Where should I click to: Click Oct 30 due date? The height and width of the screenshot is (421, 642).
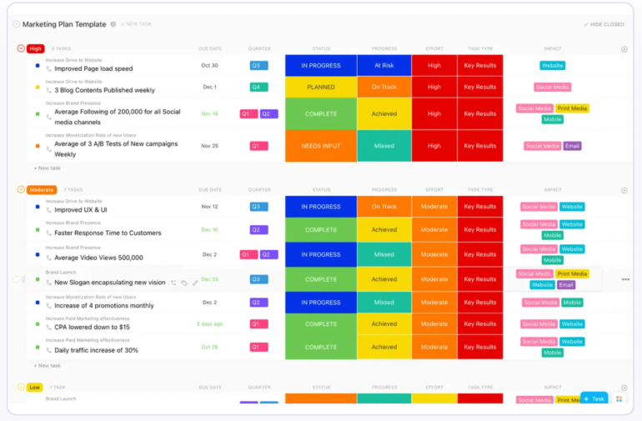pyautogui.click(x=209, y=66)
